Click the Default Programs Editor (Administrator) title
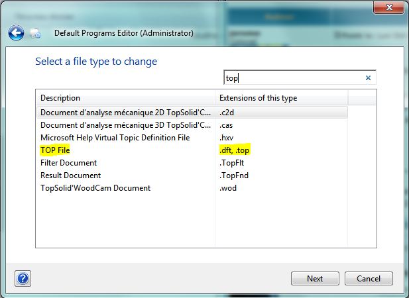Screen dimensions: 409x298 (124, 33)
